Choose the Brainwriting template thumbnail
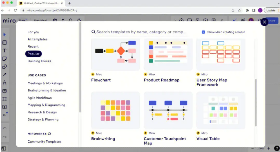This screenshot has height=152, width=280. pyautogui.click(x=115, y=110)
